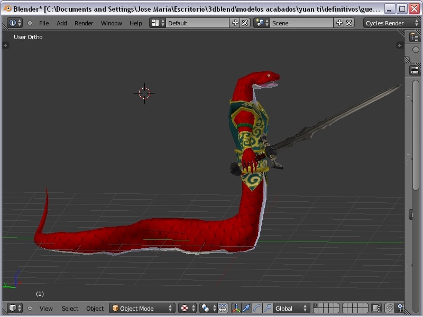This screenshot has width=423, height=317.
Task: Open the Render menu
Action: coord(84,23)
